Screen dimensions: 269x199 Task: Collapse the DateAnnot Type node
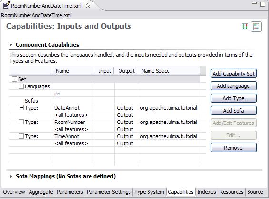click(21, 108)
